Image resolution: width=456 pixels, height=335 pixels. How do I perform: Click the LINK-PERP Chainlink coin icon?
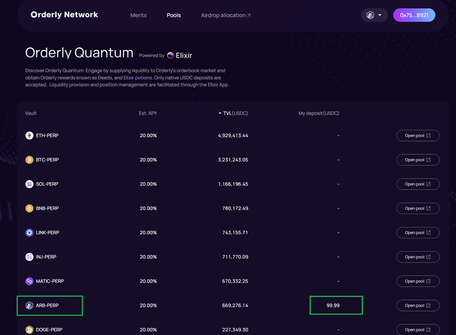coord(29,233)
